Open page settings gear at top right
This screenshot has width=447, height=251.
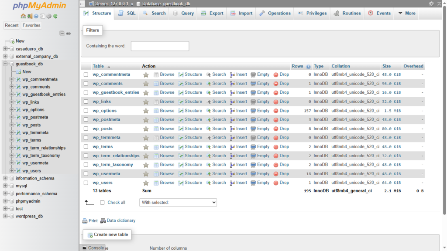[431, 3]
